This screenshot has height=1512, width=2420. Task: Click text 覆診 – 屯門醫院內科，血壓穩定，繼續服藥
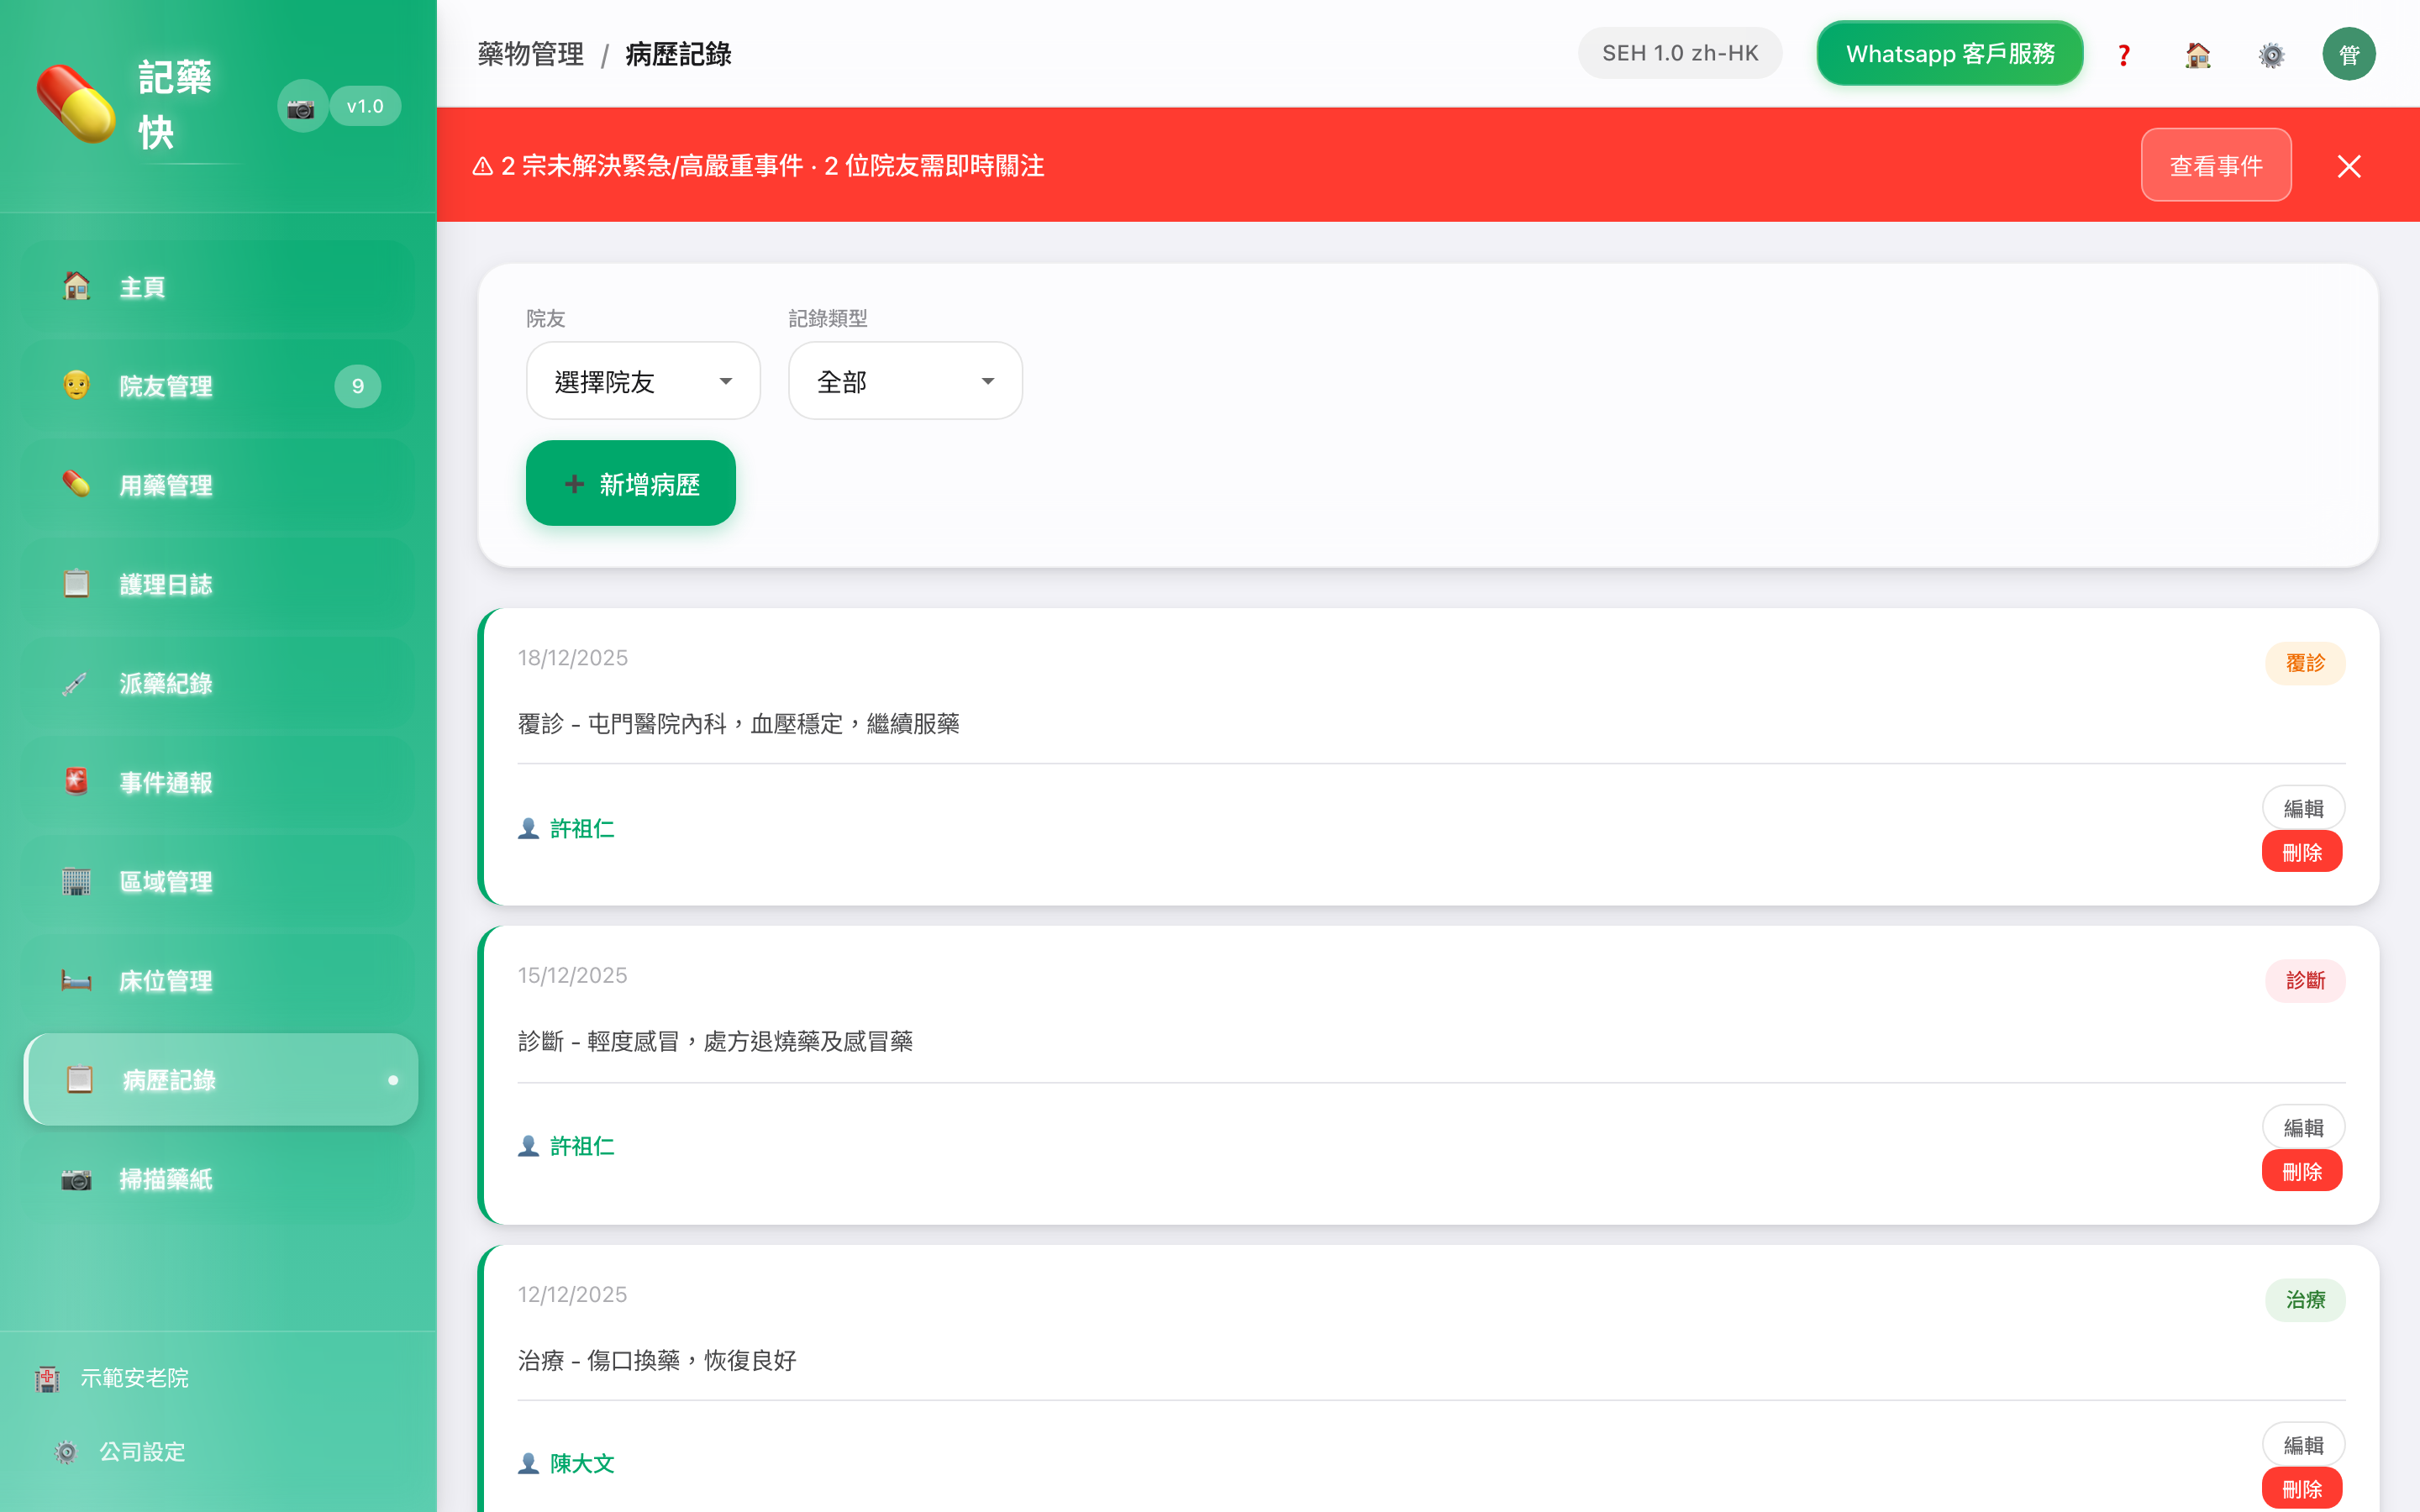(738, 724)
